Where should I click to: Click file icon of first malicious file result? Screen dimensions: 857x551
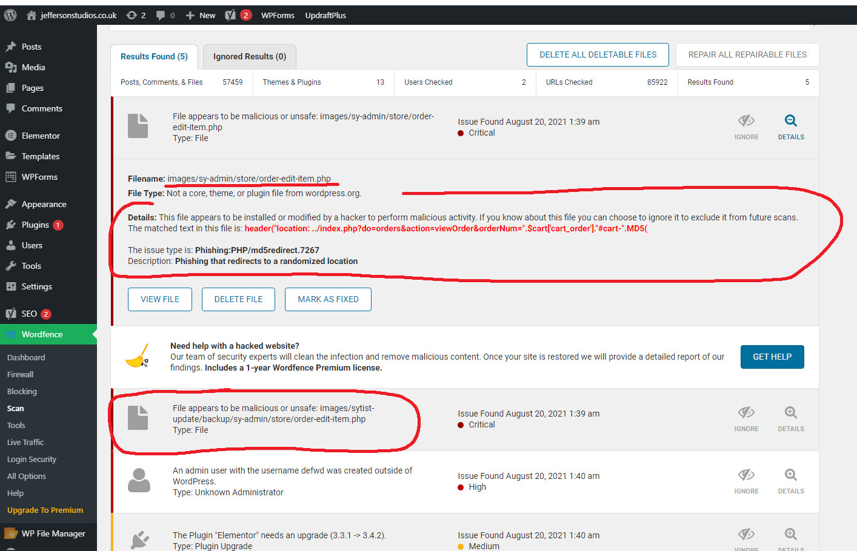click(x=138, y=126)
